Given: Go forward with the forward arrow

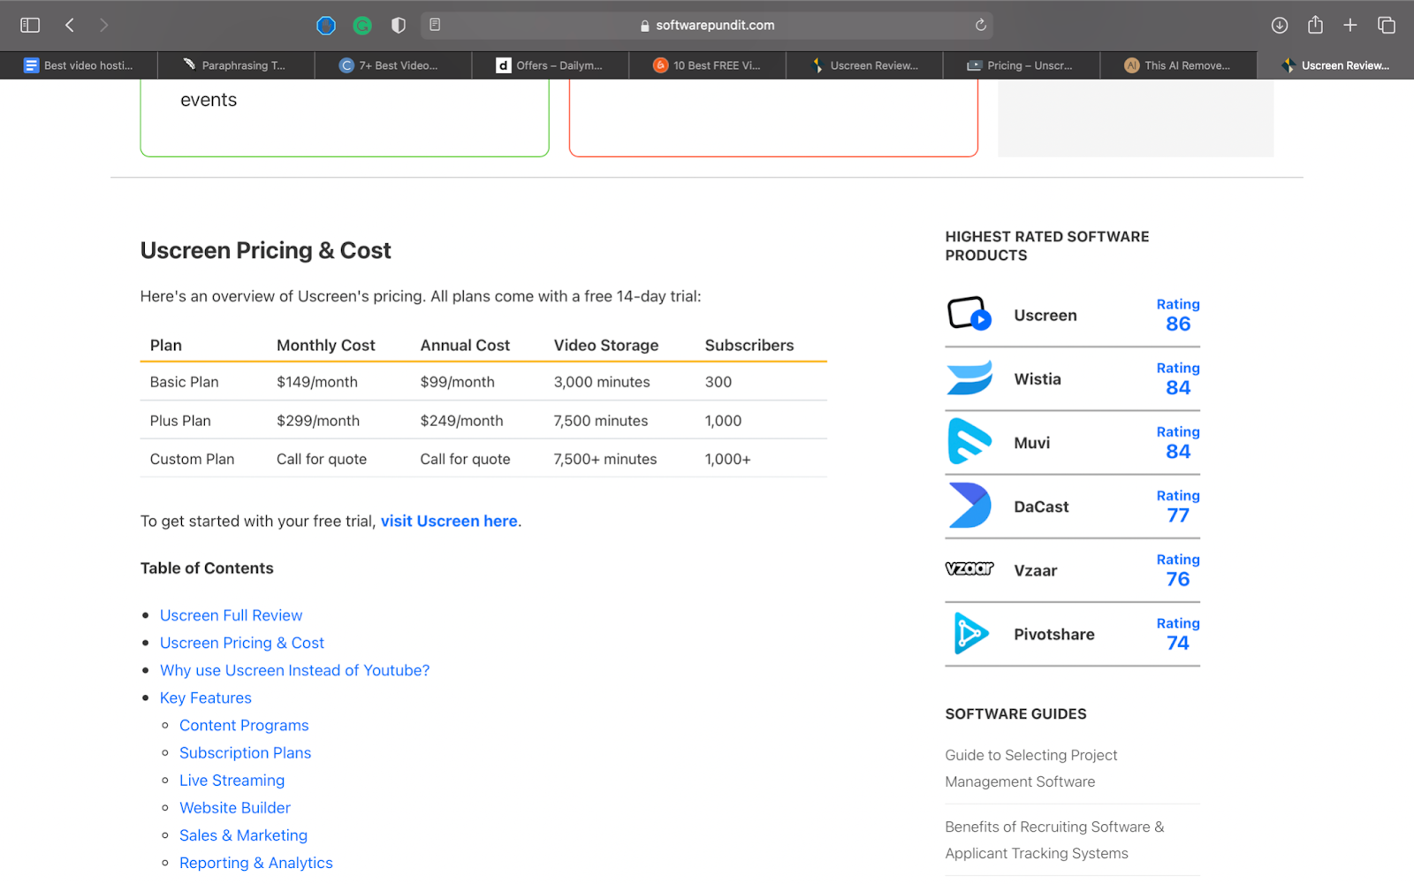Looking at the screenshot, I should pyautogui.click(x=103, y=25).
